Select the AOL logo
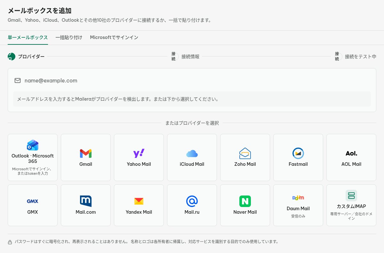The height and width of the screenshot is (253, 384). pyautogui.click(x=351, y=154)
